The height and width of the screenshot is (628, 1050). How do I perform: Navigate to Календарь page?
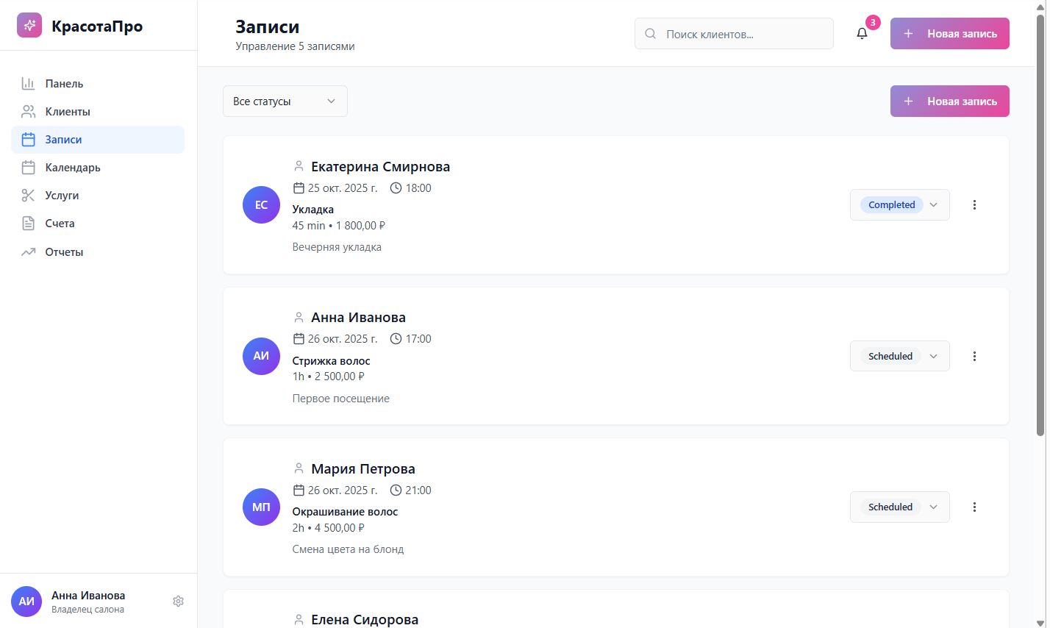(x=73, y=168)
